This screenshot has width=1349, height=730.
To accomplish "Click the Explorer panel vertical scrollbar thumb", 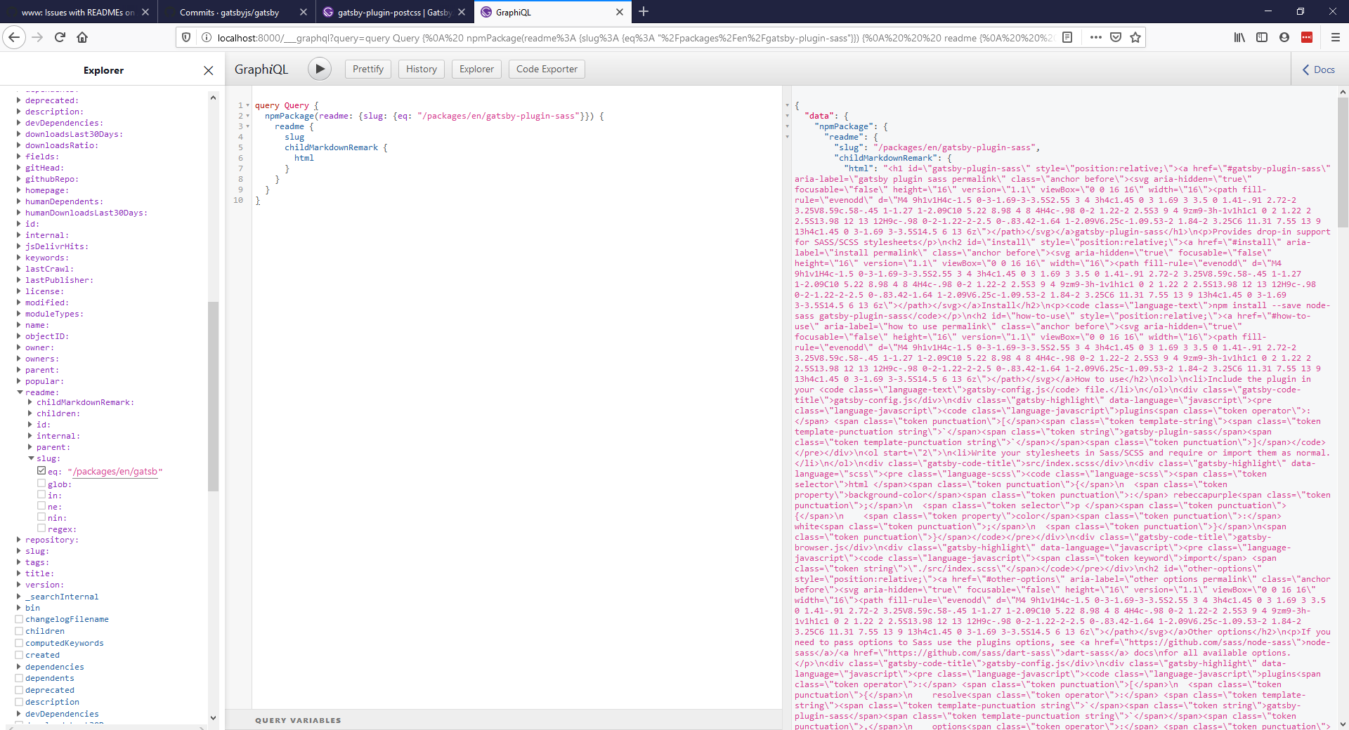I will pos(213,396).
